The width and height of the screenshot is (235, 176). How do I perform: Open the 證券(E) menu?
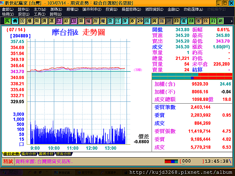coord(23,9)
